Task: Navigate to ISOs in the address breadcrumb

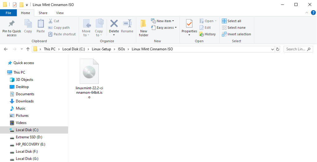Action: pyautogui.click(x=121, y=49)
